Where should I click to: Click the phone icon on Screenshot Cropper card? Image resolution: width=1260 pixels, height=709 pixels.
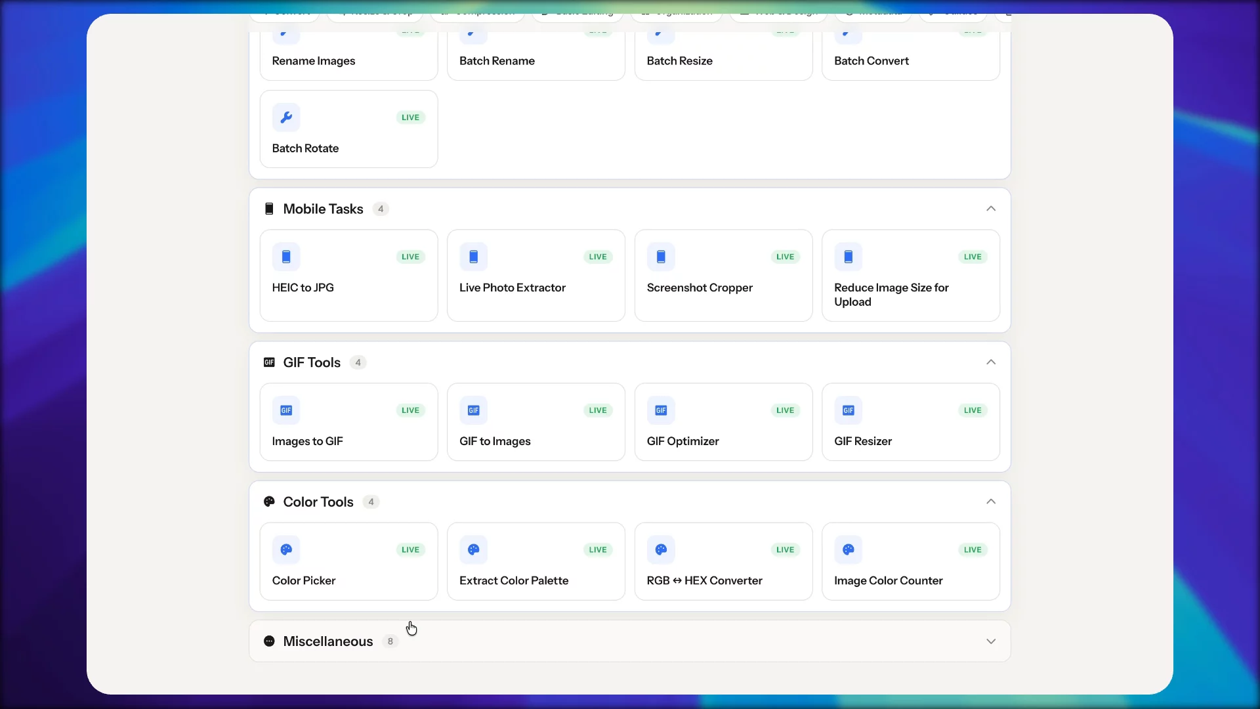pos(661,257)
